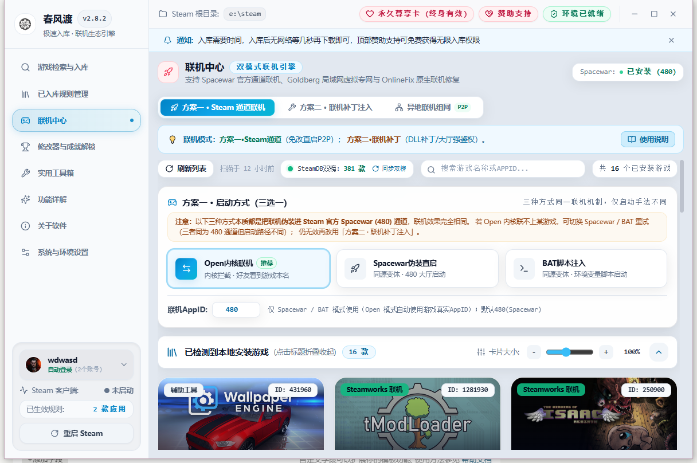This screenshot has height=463, width=697.
Task: Click the 共 16 个已安装游戏 counter
Action: [635, 168]
